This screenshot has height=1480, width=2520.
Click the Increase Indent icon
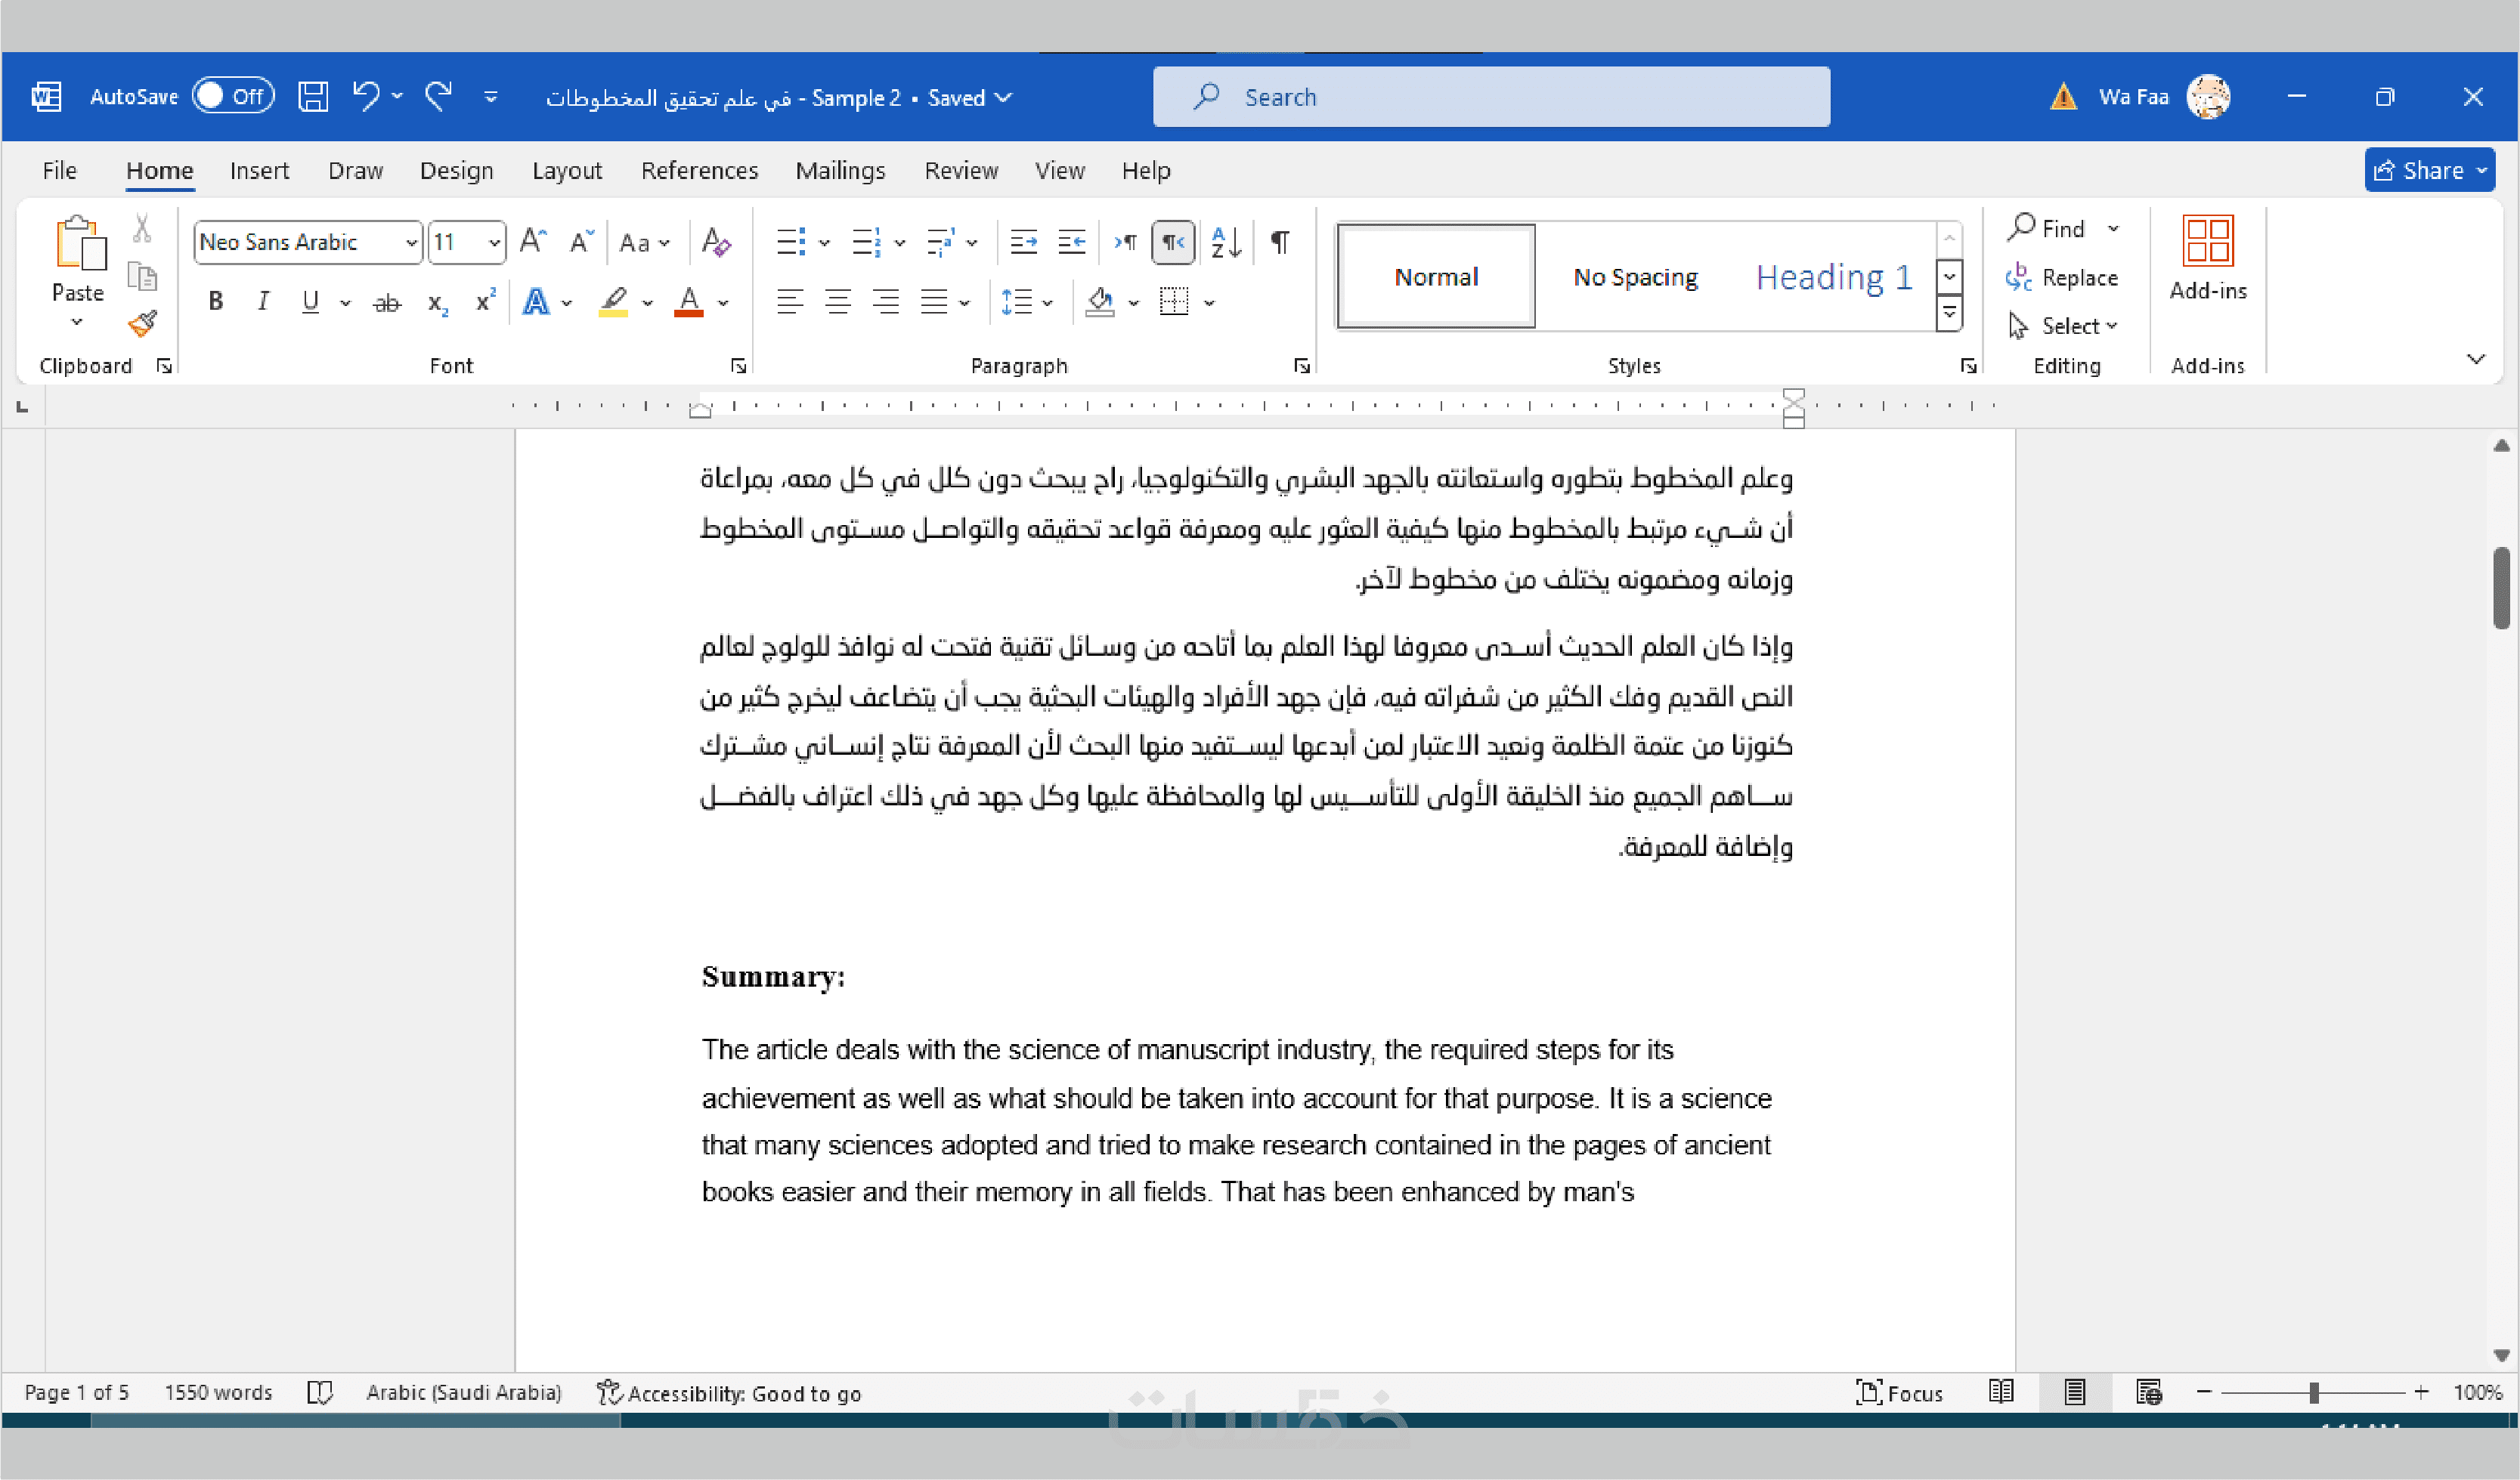pos(1072,242)
